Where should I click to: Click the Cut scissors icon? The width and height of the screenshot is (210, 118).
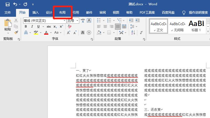(x=16, y=20)
